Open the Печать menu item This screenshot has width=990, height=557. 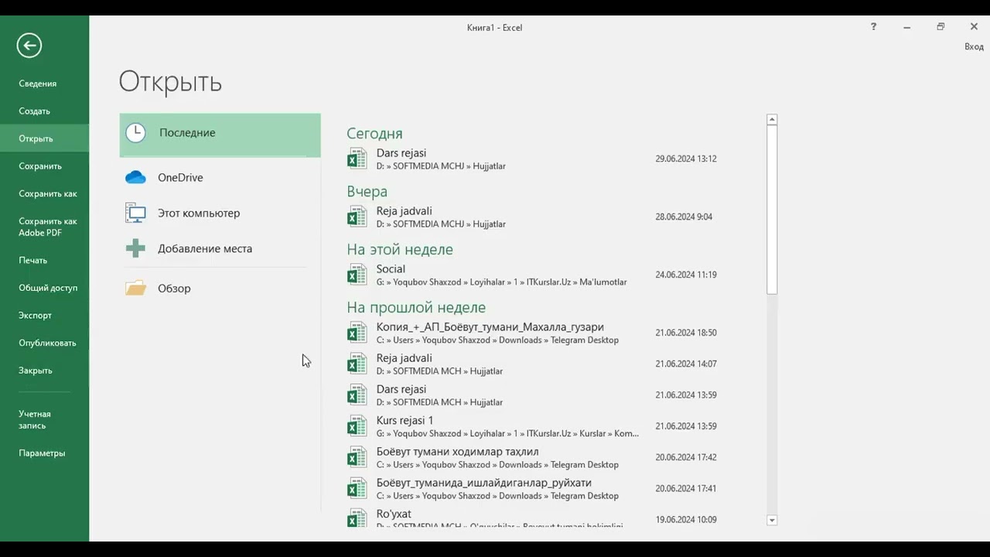[33, 261]
